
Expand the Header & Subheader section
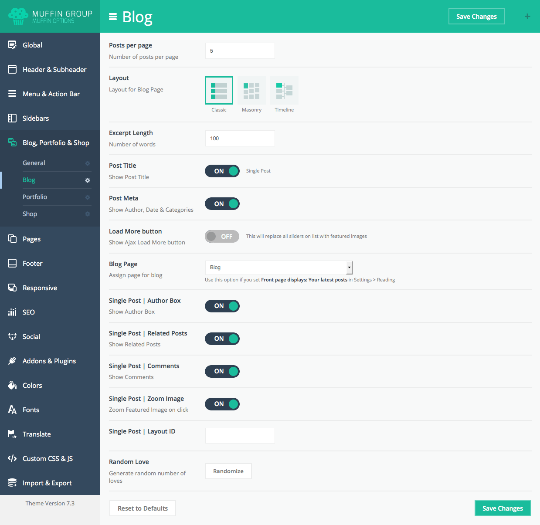[54, 70]
